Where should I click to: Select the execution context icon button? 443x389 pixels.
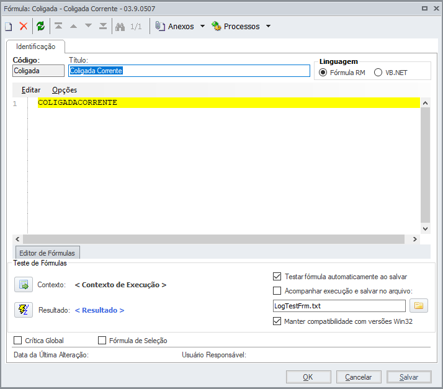click(x=24, y=285)
